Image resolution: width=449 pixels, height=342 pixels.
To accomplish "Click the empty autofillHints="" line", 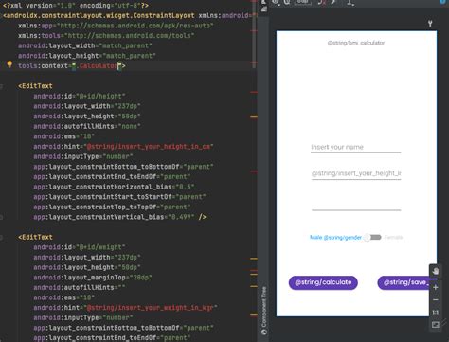I will [80, 287].
